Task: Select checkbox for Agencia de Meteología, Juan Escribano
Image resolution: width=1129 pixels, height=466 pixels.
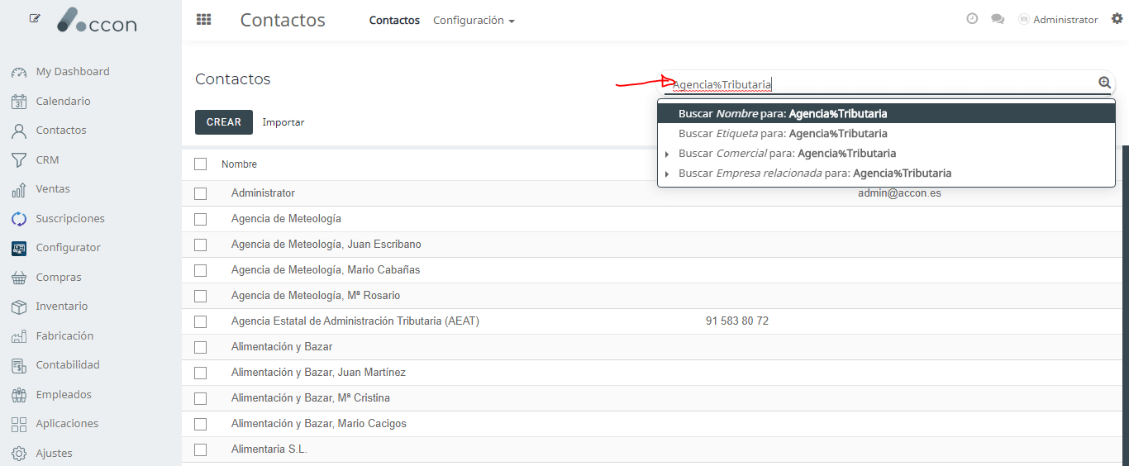Action: pos(200,245)
